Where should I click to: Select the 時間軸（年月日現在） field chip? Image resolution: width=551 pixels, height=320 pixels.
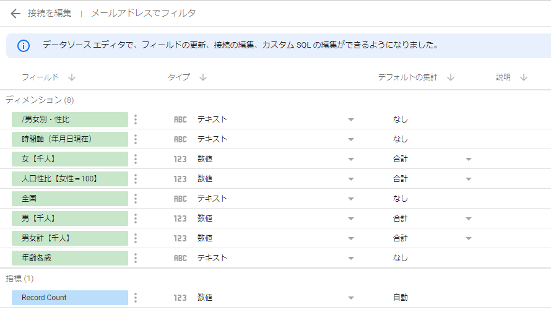click(x=70, y=139)
